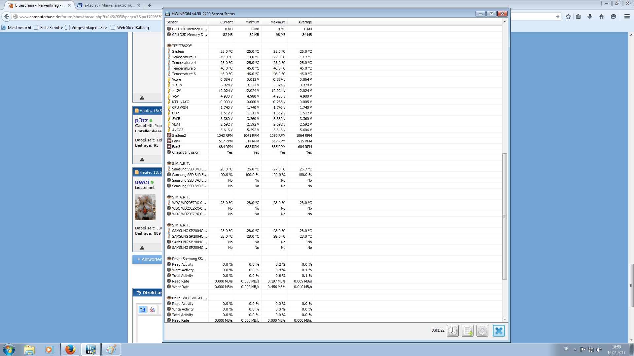
Task: Open HWiNFO from the Windows taskbar
Action: coord(90,349)
